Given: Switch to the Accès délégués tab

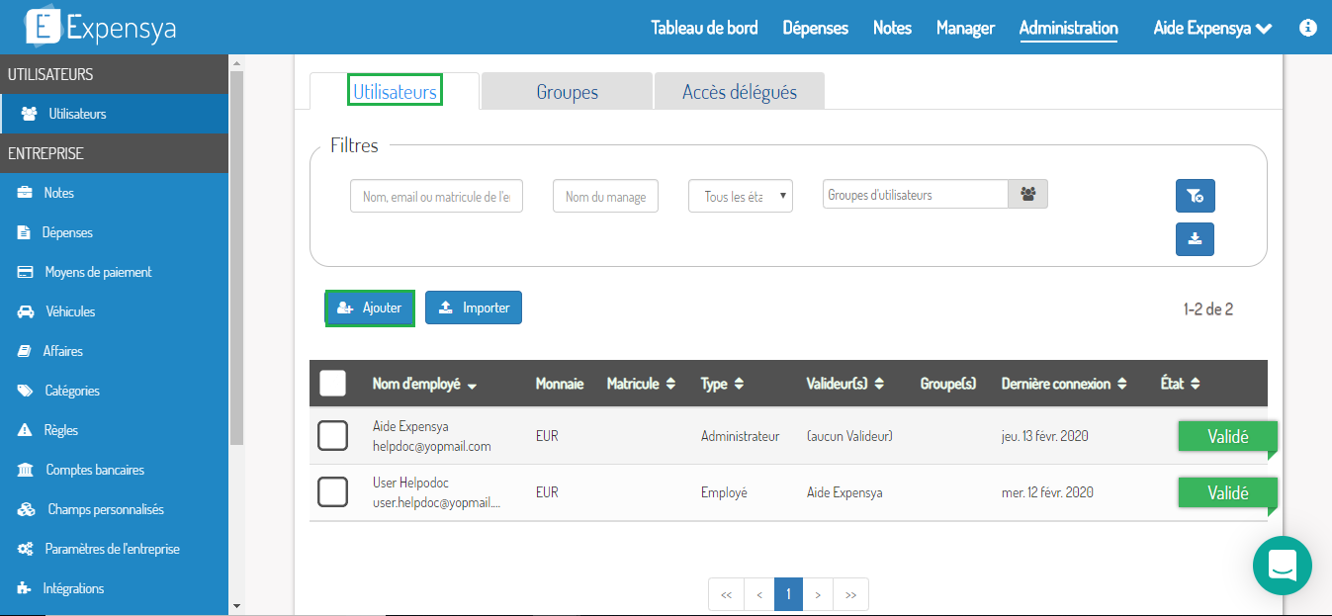Looking at the screenshot, I should 740,91.
